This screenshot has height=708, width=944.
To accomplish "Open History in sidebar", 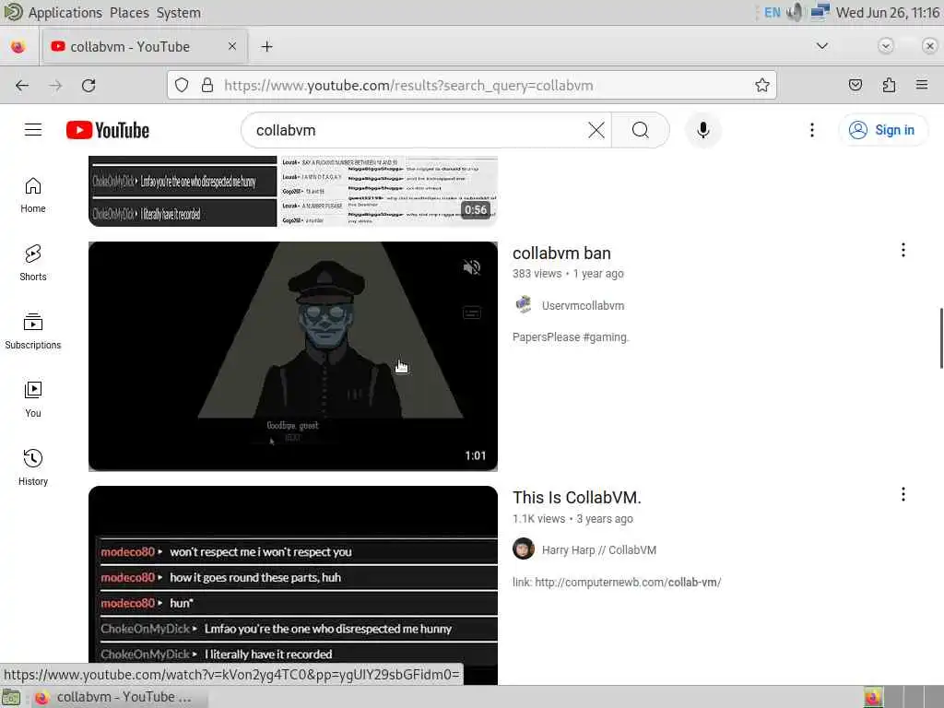I will coord(33,467).
